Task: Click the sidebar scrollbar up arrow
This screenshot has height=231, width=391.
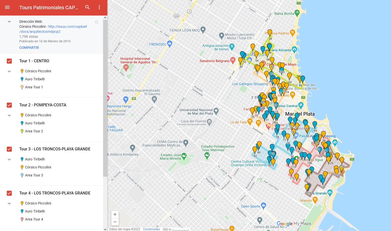Action: tap(105, 18)
